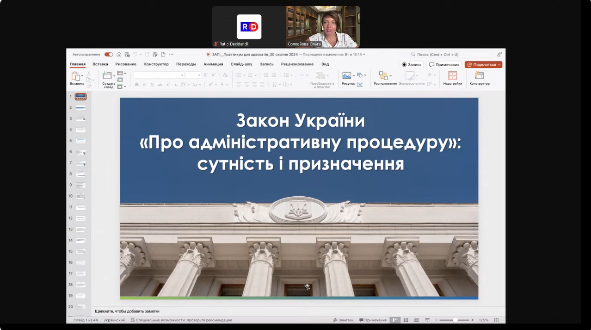591x330 pixels.
Task: Click the Примечания button near Share
Action: click(444, 65)
